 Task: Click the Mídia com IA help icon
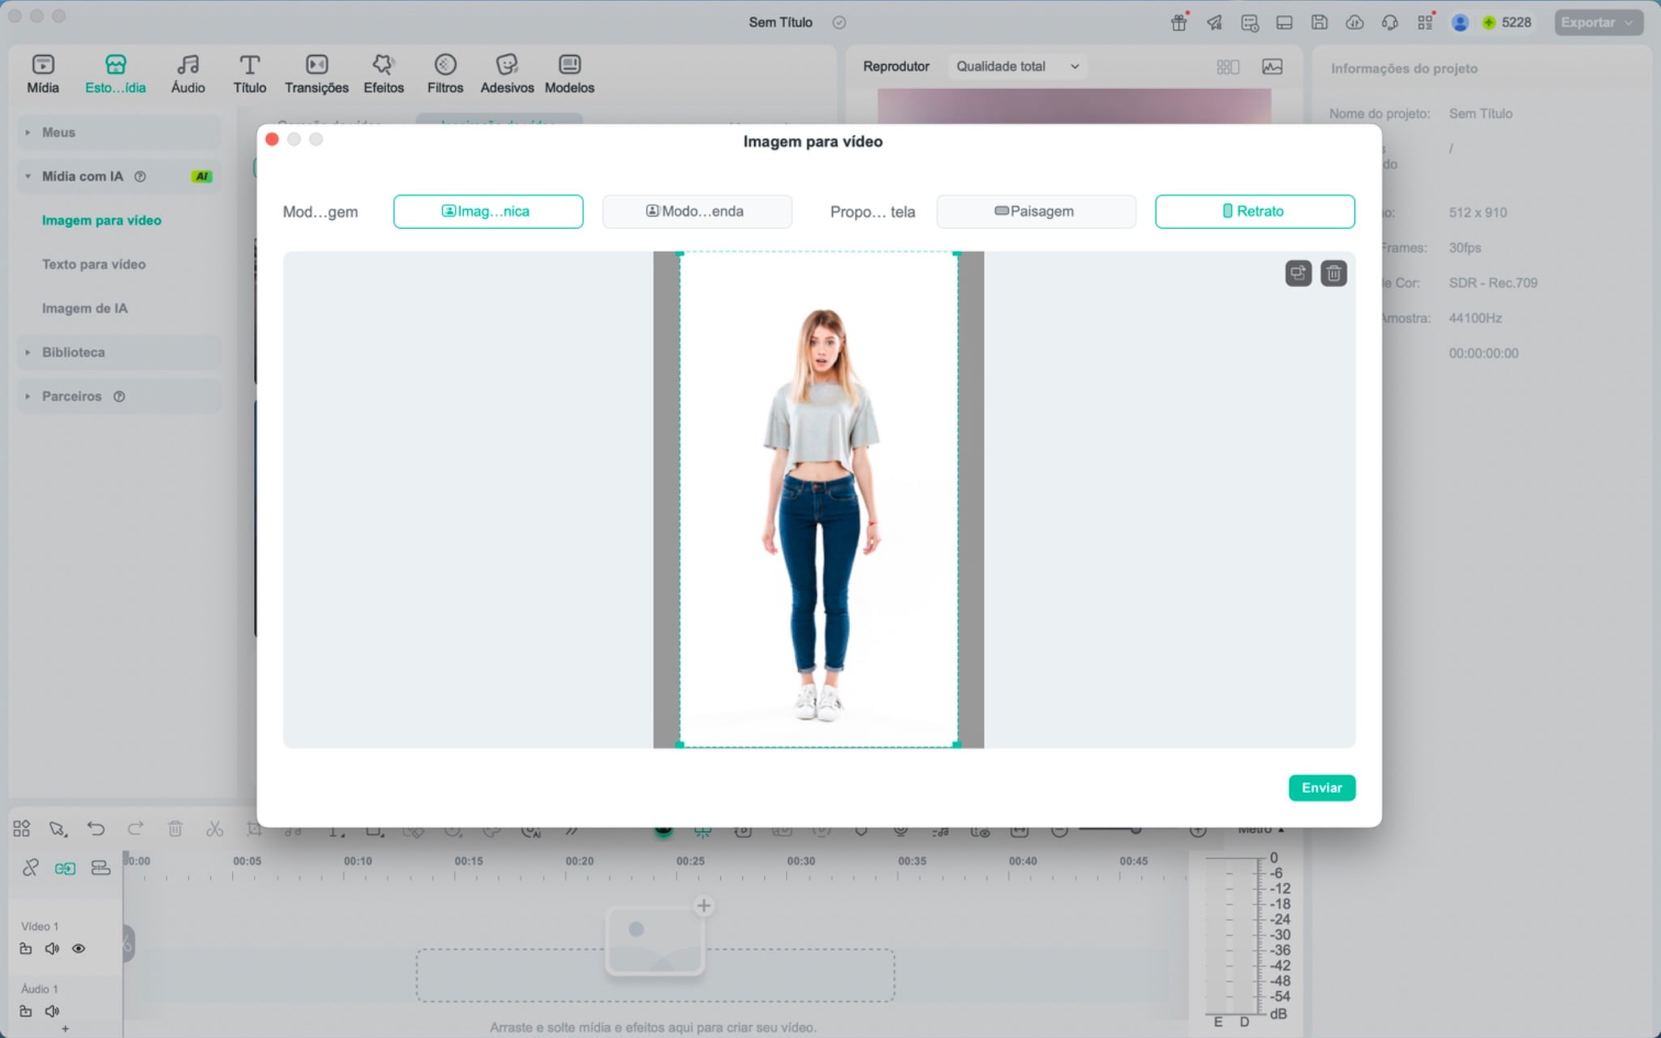click(x=140, y=176)
